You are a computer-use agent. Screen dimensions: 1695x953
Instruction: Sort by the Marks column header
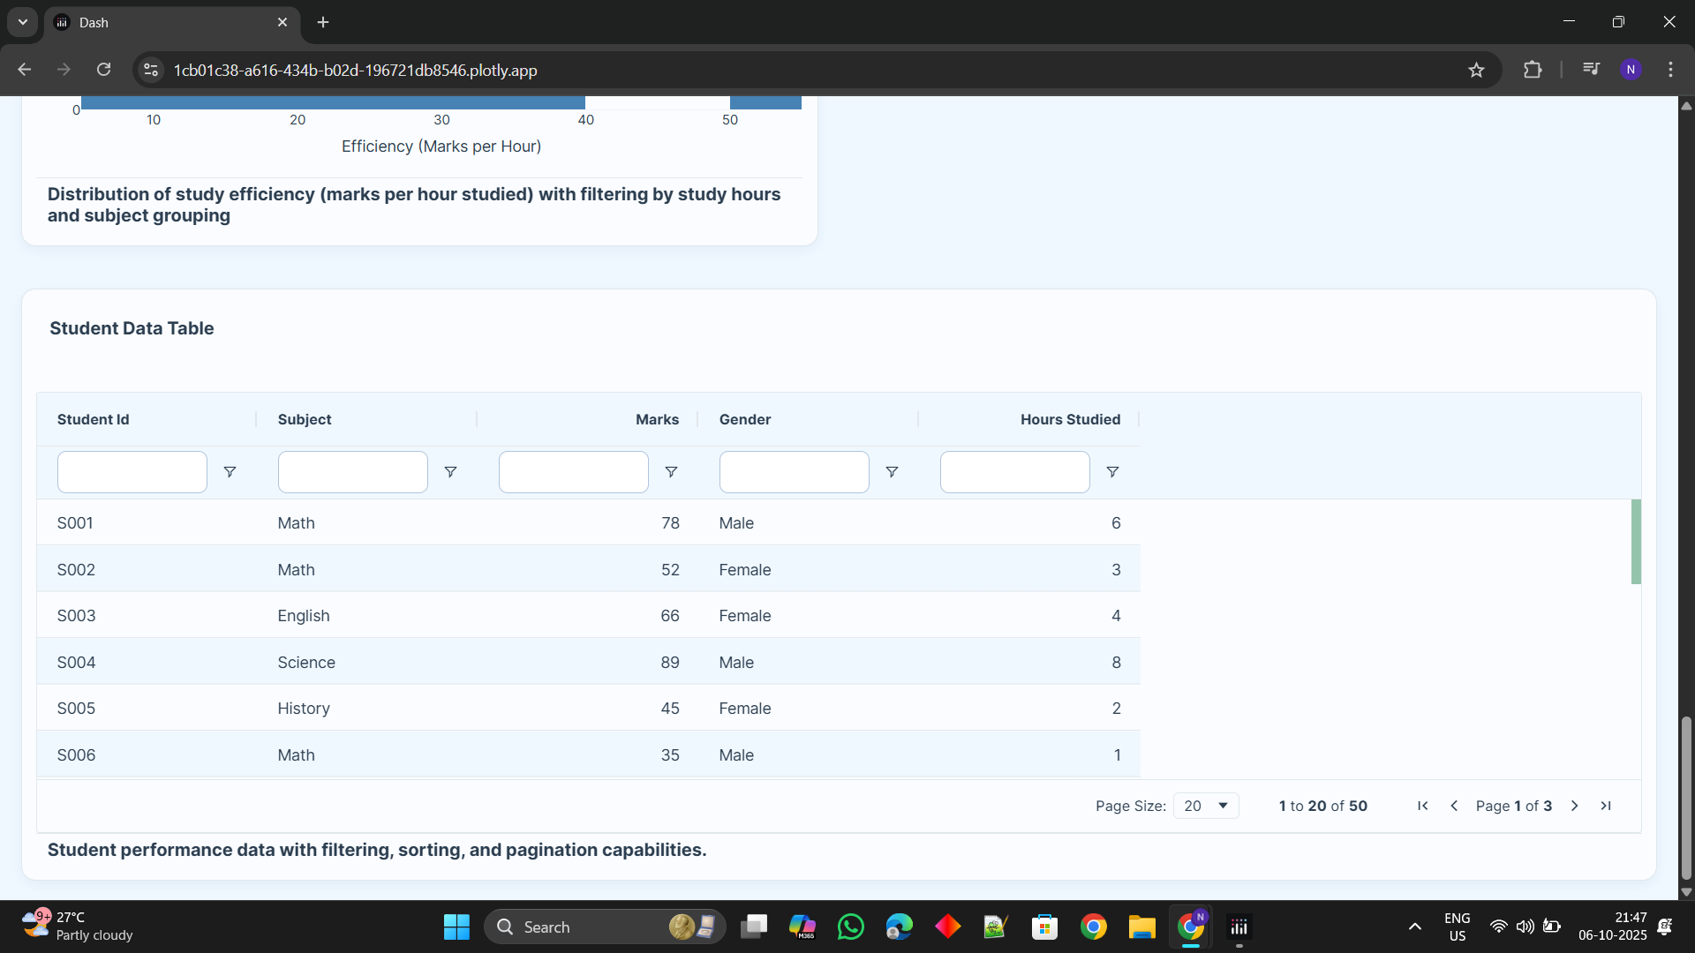pos(657,419)
